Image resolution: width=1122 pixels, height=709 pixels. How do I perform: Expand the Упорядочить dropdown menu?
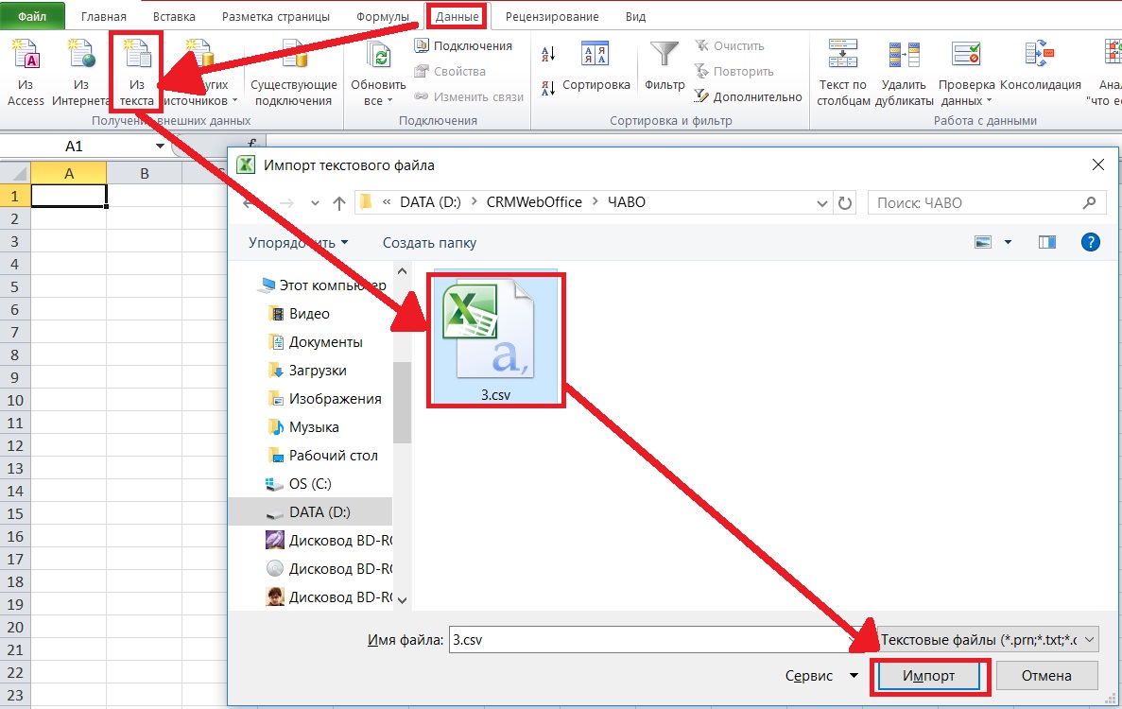pyautogui.click(x=298, y=243)
